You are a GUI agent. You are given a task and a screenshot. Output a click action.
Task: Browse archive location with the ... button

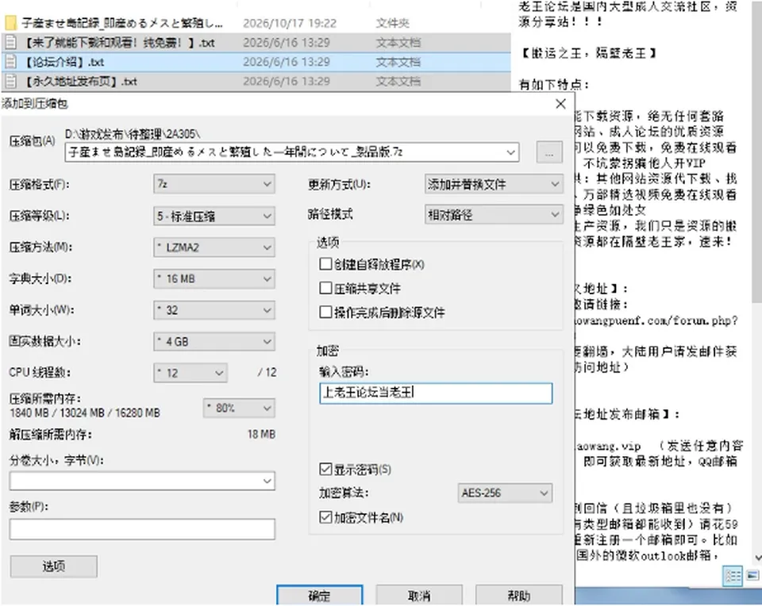pyautogui.click(x=549, y=152)
